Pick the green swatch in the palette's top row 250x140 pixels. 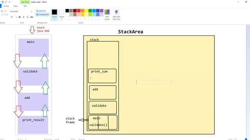click(90, 10)
